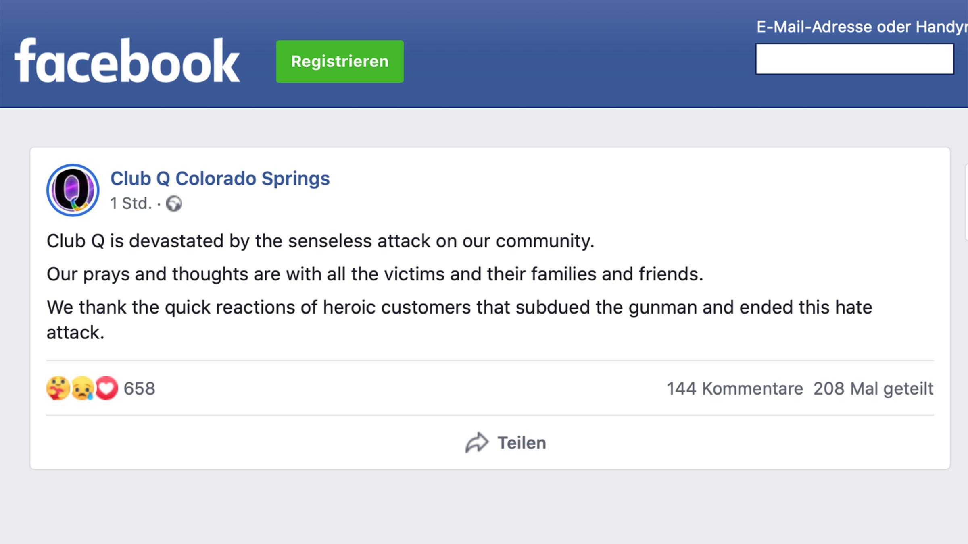968x544 pixels.
Task: Click the care hug reaction emoji
Action: pos(58,388)
